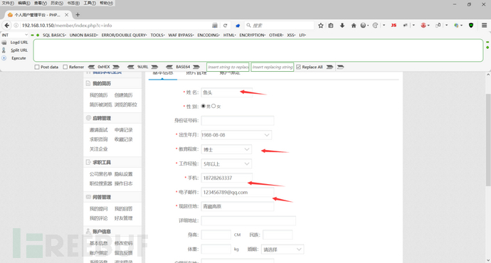This screenshot has width=491, height=263.
Task: Click the 好友管理 sidebar link
Action: (123, 218)
